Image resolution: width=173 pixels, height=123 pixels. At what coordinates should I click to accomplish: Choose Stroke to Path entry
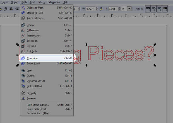pos(47,13)
